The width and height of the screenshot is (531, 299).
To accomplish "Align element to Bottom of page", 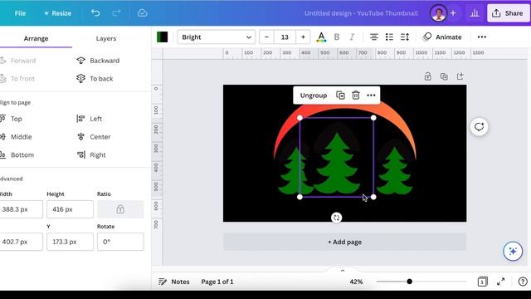I will (x=17, y=155).
